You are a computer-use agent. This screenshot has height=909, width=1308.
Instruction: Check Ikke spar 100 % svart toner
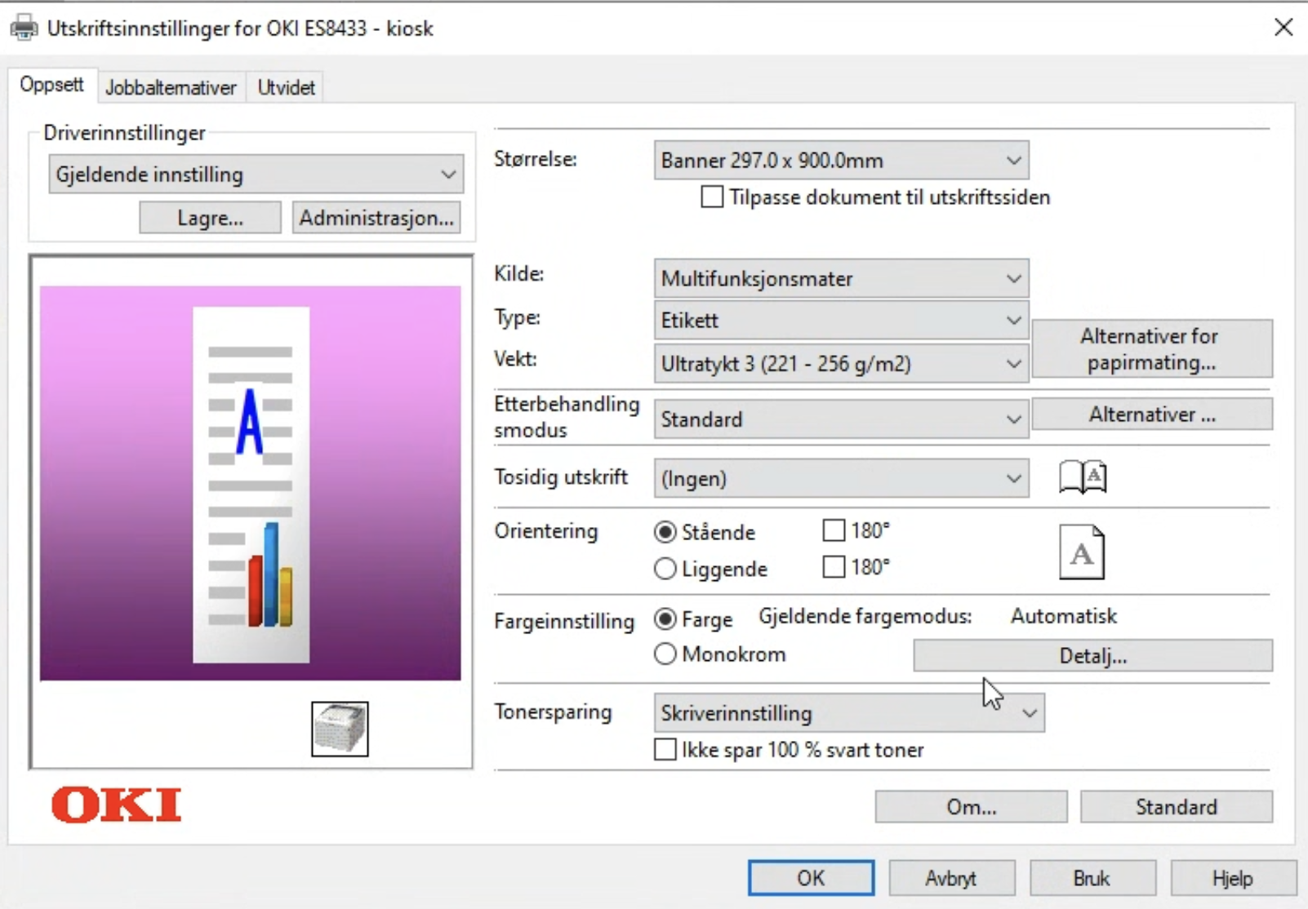[x=665, y=750]
